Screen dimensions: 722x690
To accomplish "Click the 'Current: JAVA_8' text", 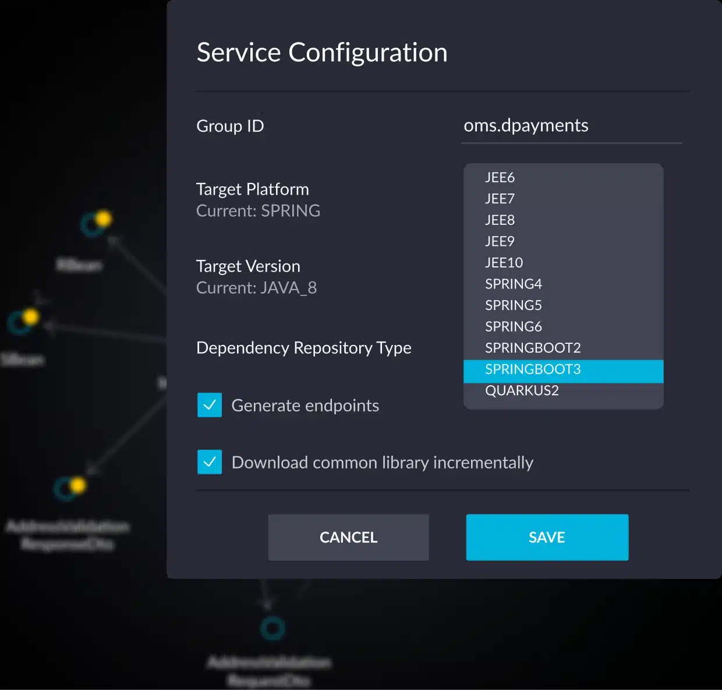I will pos(257,288).
